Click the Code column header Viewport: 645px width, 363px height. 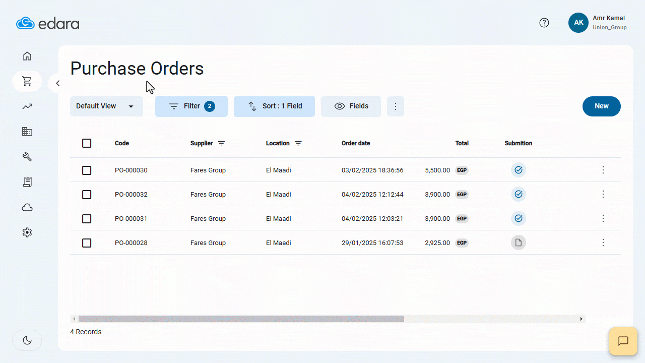(x=122, y=143)
